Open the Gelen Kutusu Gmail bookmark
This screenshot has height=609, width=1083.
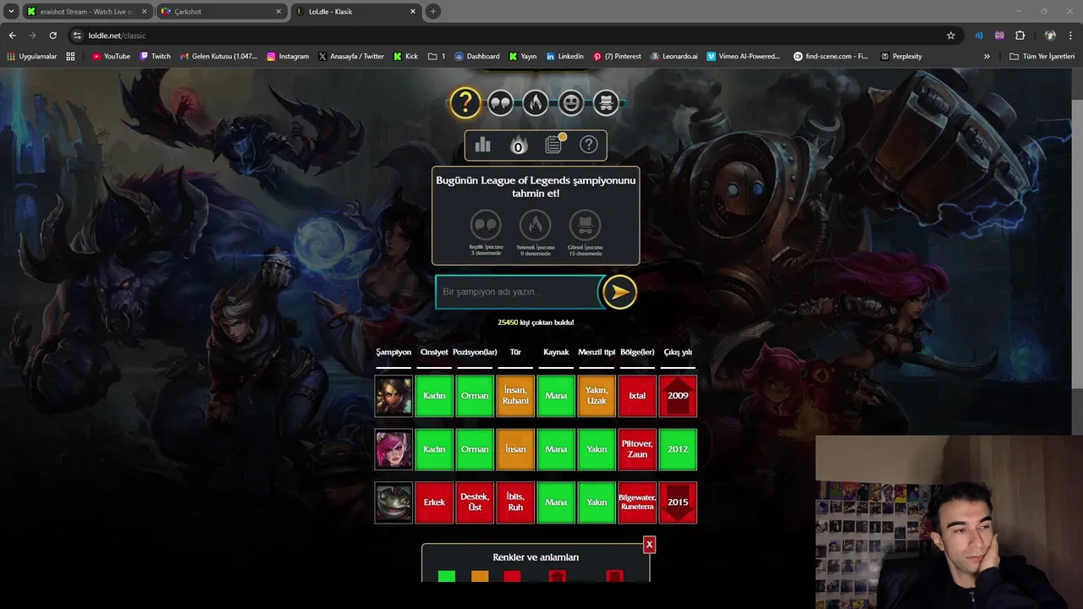click(x=218, y=57)
